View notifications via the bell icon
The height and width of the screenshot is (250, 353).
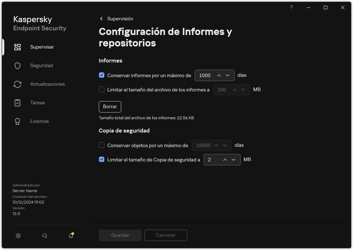point(71,236)
